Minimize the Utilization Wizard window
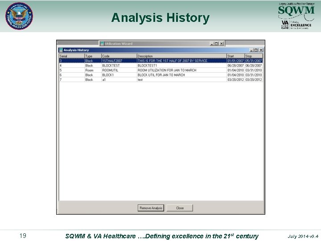The image size is (321, 241). (x=212, y=43)
